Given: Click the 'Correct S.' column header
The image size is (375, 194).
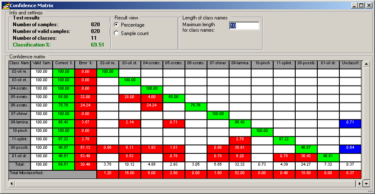Looking at the screenshot, I should 64,64.
